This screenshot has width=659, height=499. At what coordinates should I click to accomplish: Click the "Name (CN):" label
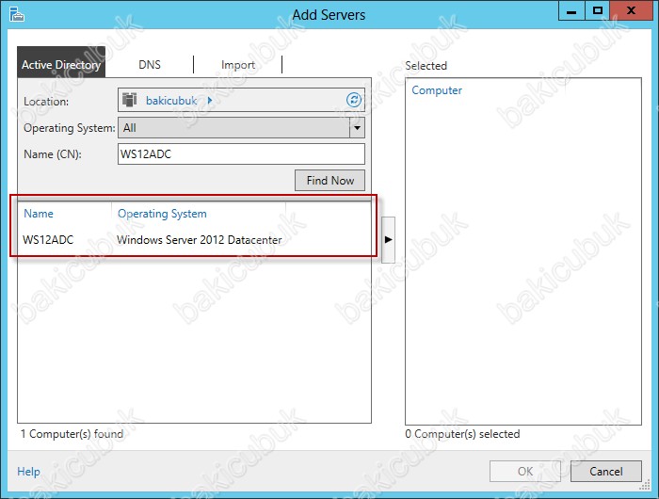pyautogui.click(x=53, y=154)
